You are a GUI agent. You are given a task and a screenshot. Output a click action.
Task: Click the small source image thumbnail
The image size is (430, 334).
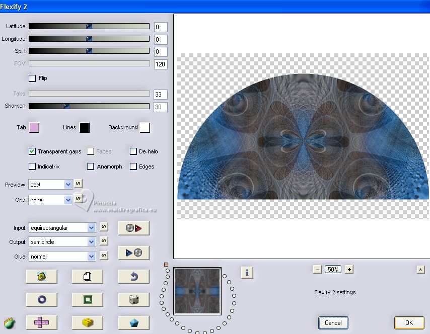pyautogui.click(x=197, y=291)
